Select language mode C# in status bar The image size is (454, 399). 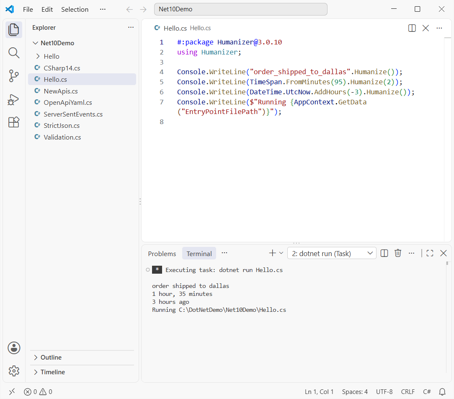pos(427,392)
